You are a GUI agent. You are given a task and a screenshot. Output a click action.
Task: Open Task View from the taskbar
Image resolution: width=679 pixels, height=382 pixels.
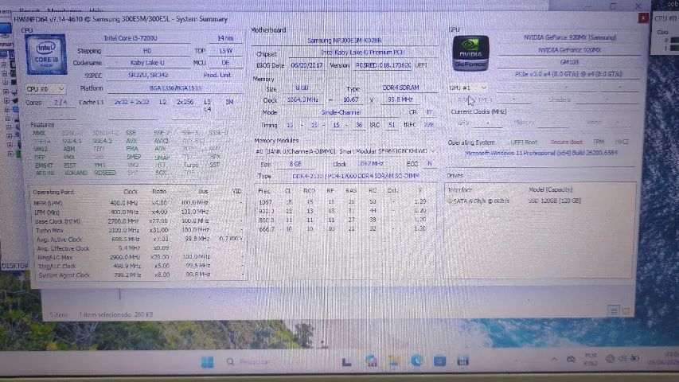click(x=347, y=361)
